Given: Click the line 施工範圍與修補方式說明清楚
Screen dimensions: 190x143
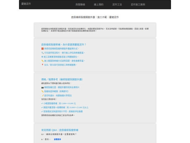Looking at the screenshot, I should 64,61.
